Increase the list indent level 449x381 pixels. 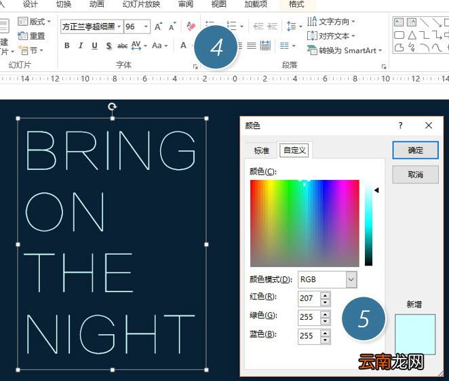click(272, 26)
